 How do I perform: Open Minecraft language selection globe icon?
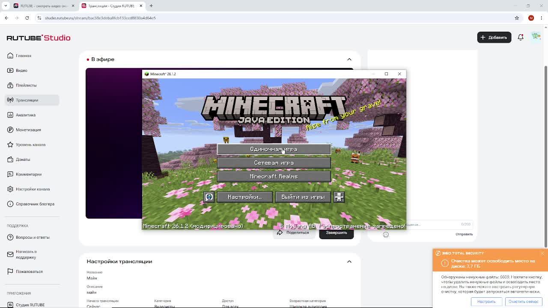click(x=209, y=197)
